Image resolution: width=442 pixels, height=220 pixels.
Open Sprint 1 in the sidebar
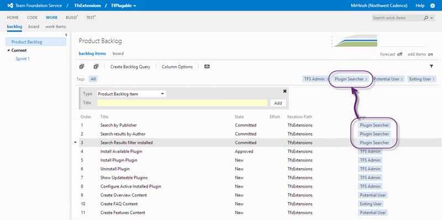[23, 59]
